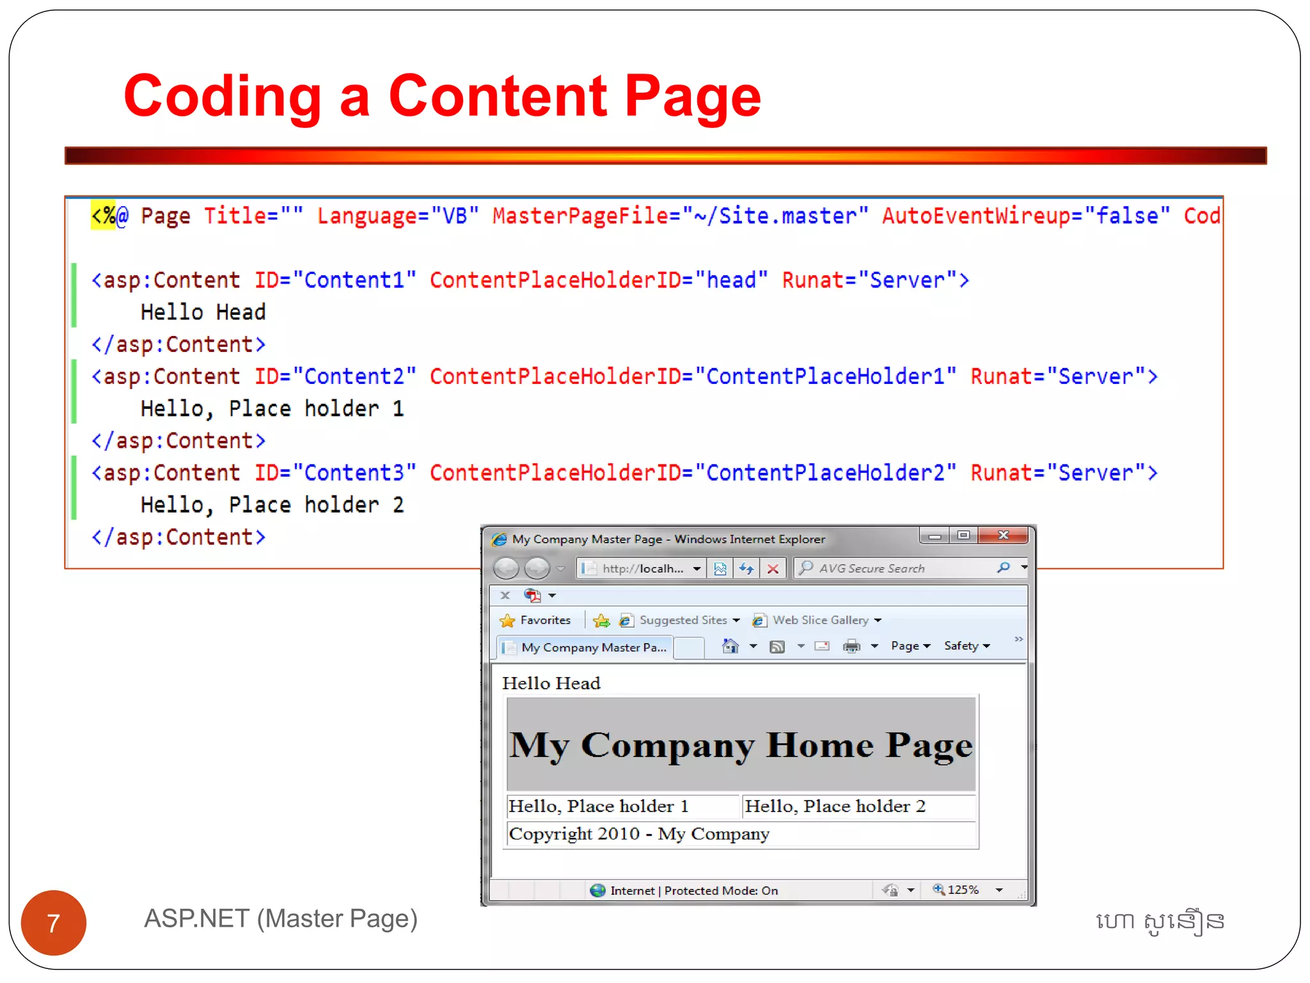This screenshot has width=1310, height=983.
Task: Click the AVG Secure Search box
Action: tap(896, 568)
